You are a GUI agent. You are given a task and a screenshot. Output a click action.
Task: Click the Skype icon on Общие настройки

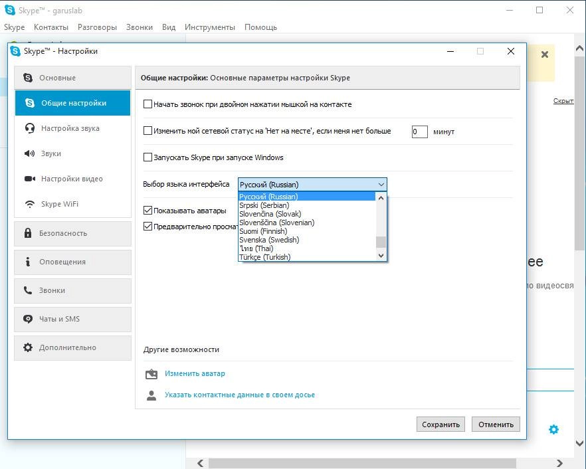(x=29, y=103)
